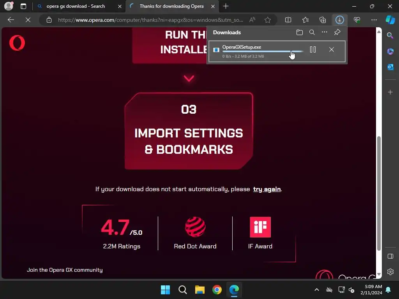Click the Red Dot Award logo
Viewport: 399px width, 299px height.
coord(195,227)
